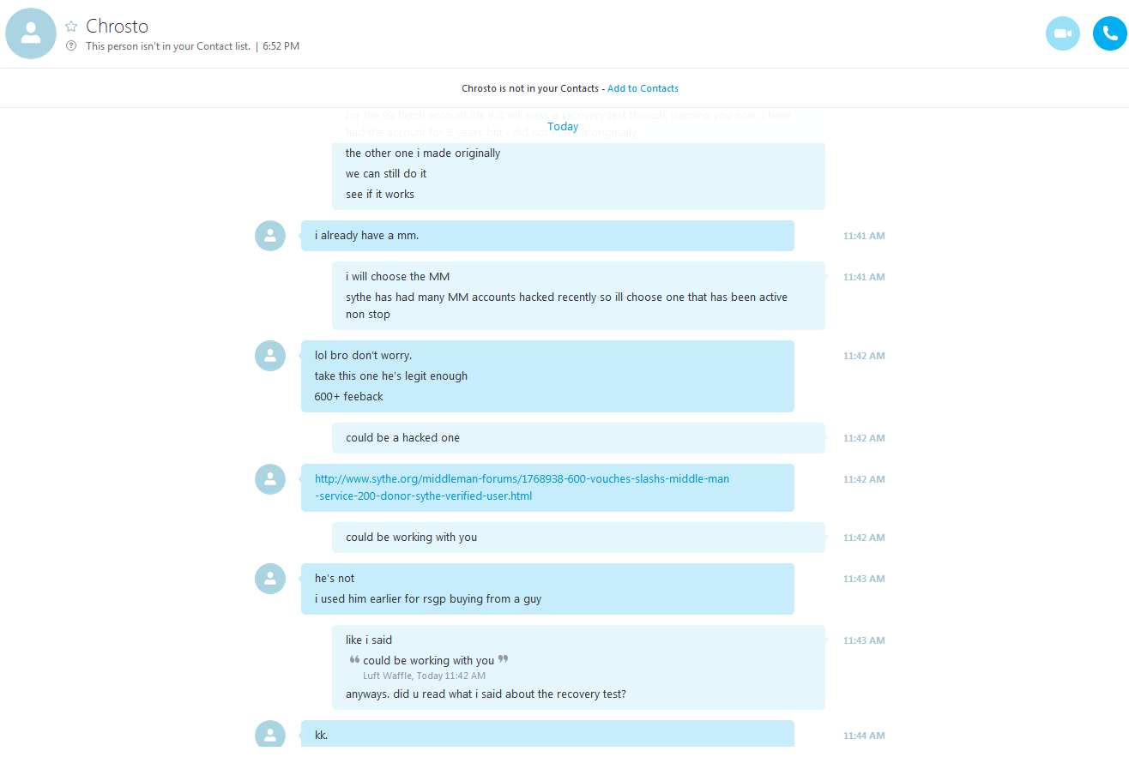Select message about the recovery test question
The width and height of the screenshot is (1129, 781).
(x=486, y=694)
